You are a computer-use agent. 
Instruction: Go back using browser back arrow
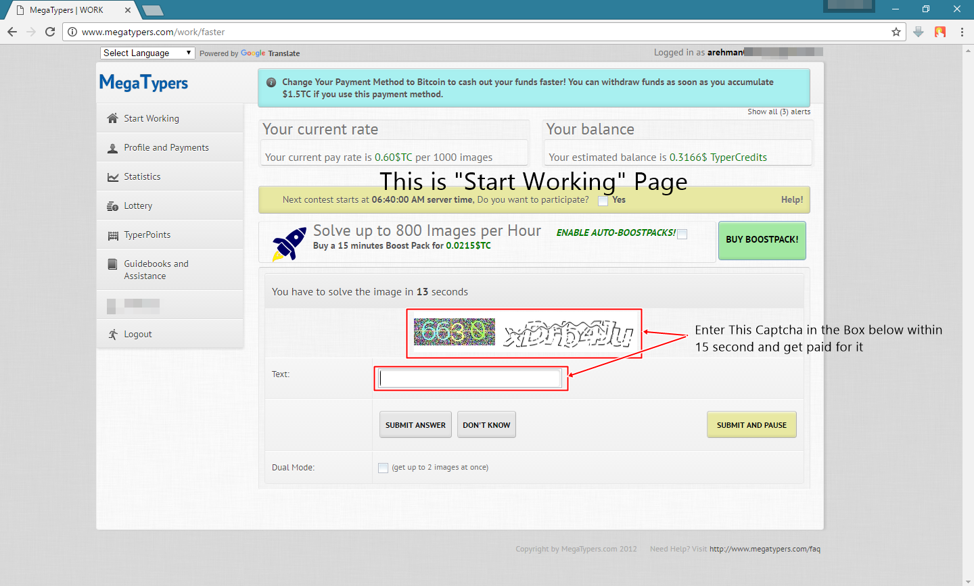(x=12, y=32)
